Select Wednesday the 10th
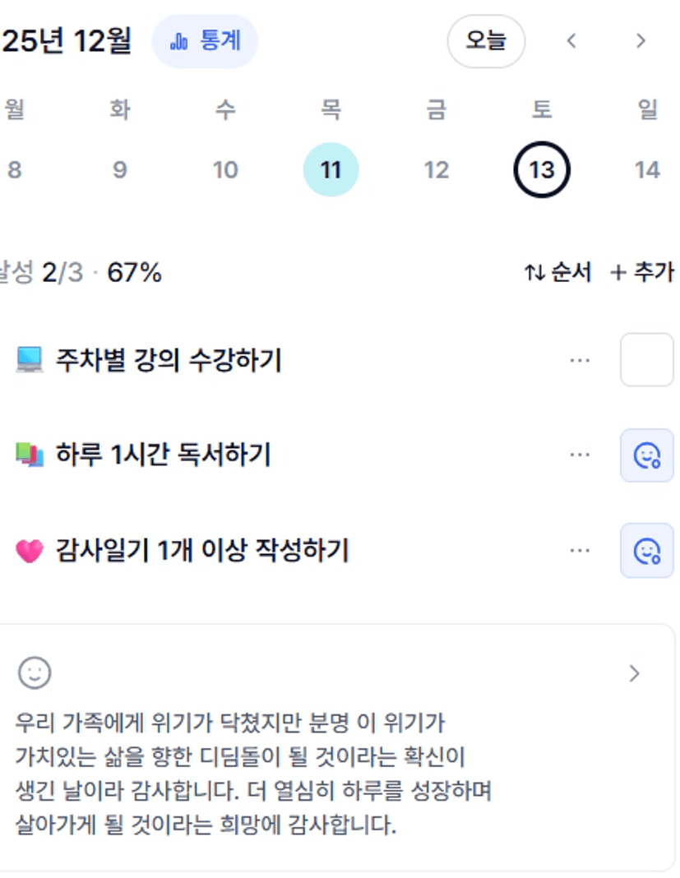 click(x=225, y=170)
